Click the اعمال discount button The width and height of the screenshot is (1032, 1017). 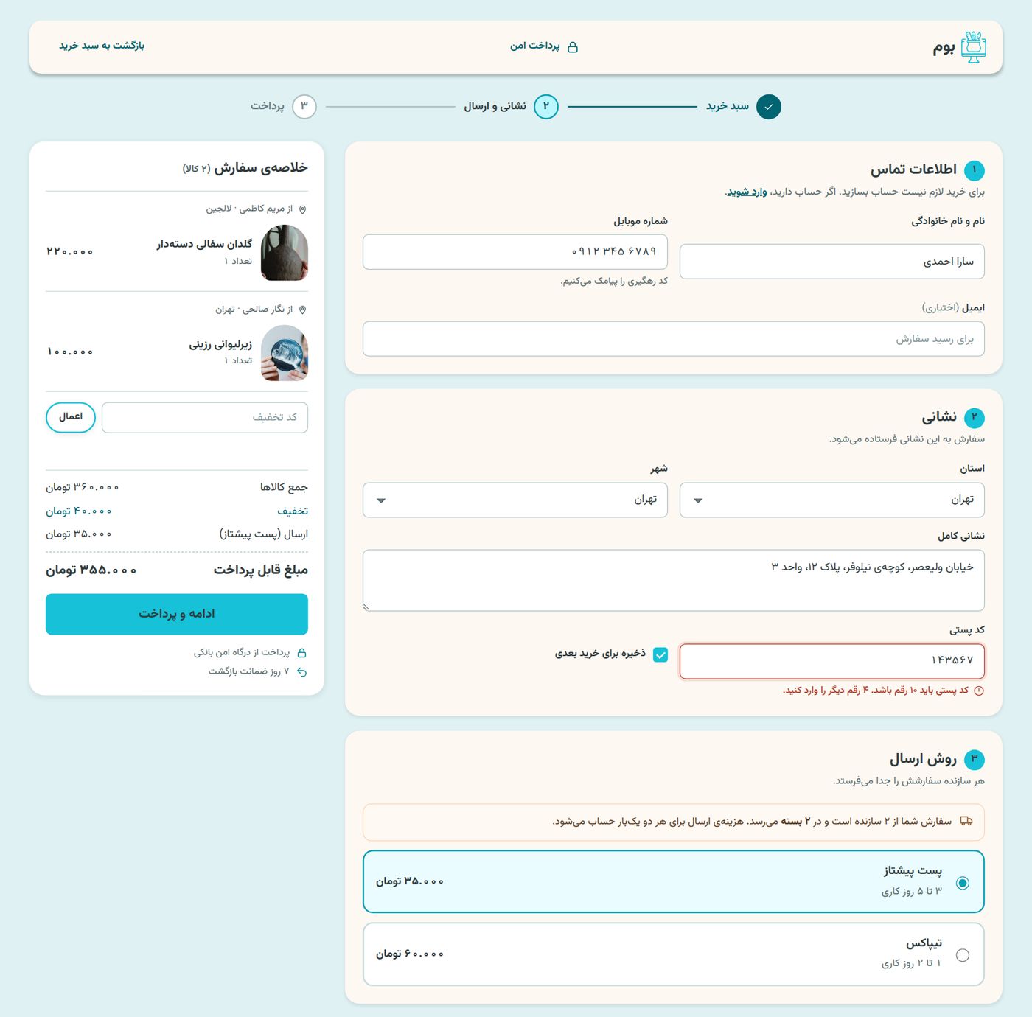[x=71, y=418]
